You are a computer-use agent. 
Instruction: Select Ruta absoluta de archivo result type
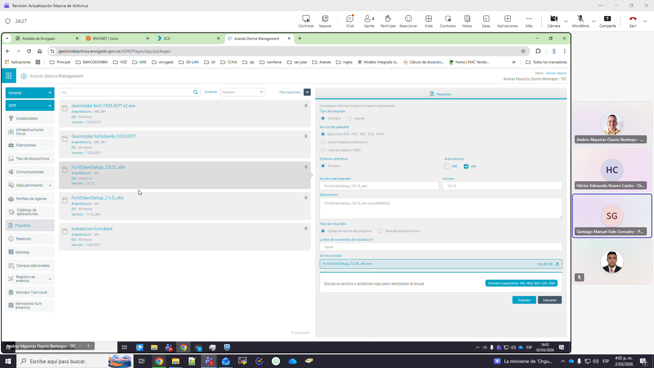click(380, 231)
